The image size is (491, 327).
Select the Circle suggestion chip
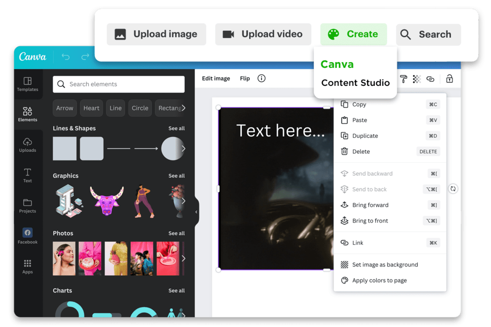pos(140,108)
